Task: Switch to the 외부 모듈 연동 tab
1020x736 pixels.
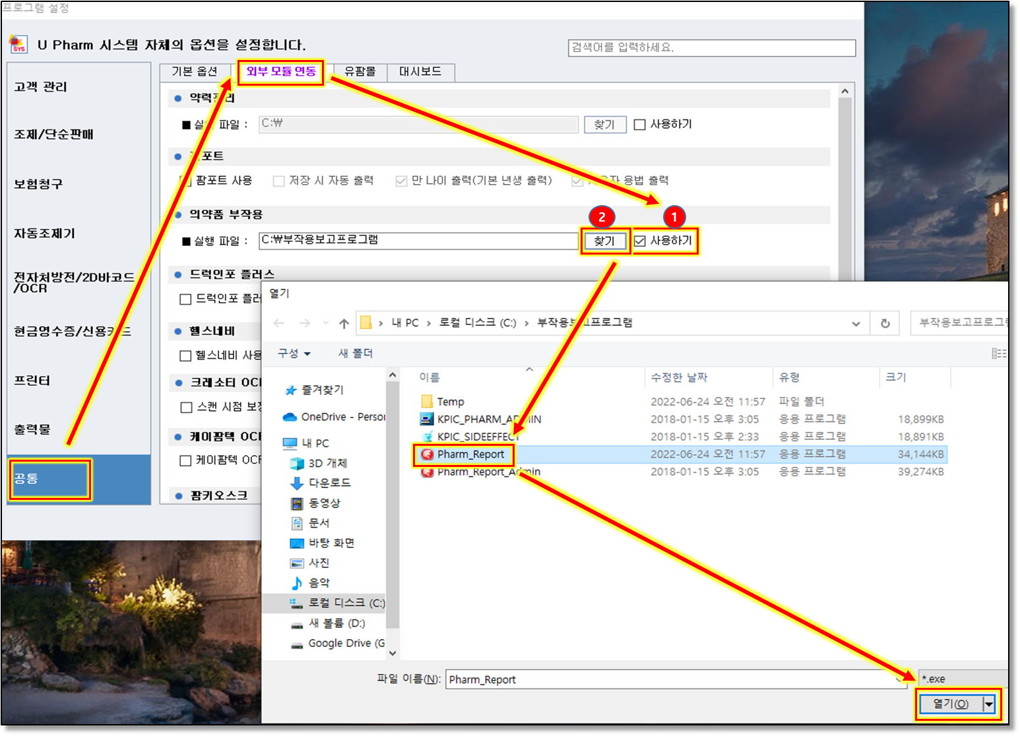Action: [281, 71]
